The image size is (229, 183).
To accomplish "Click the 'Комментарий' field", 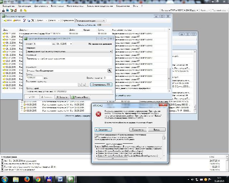I will [x=69, y=91].
